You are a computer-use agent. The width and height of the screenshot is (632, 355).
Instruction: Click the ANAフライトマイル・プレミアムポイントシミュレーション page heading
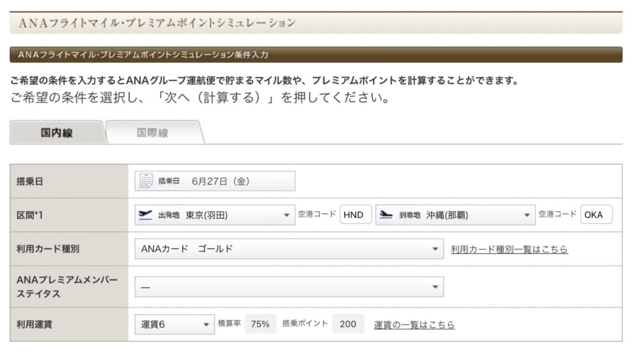(158, 23)
